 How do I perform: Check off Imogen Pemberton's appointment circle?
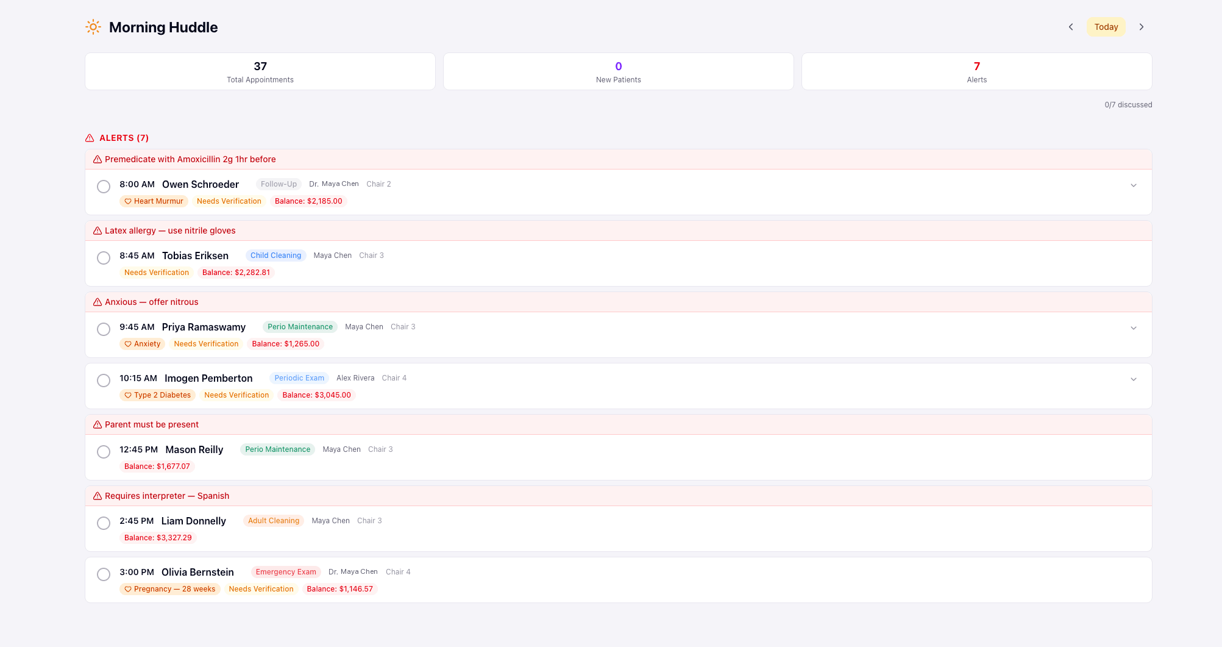[104, 381]
